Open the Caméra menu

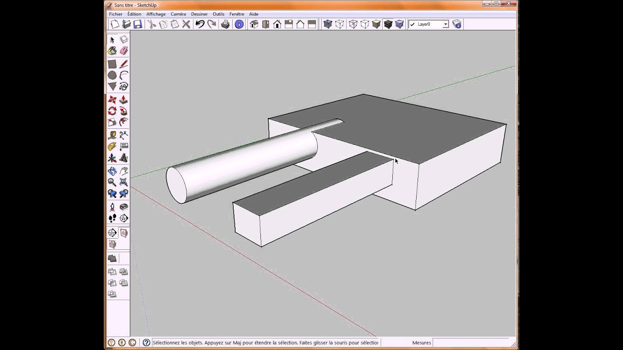(178, 14)
